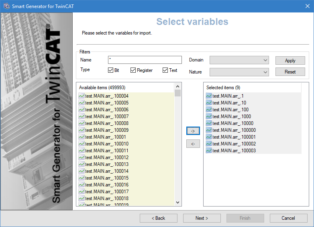Toggle the Register type filter
The width and height of the screenshot is (314, 227).
pos(133,70)
